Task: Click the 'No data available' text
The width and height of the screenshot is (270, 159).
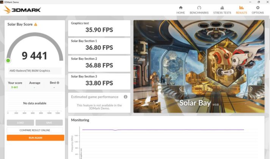Action: click(x=35, y=103)
